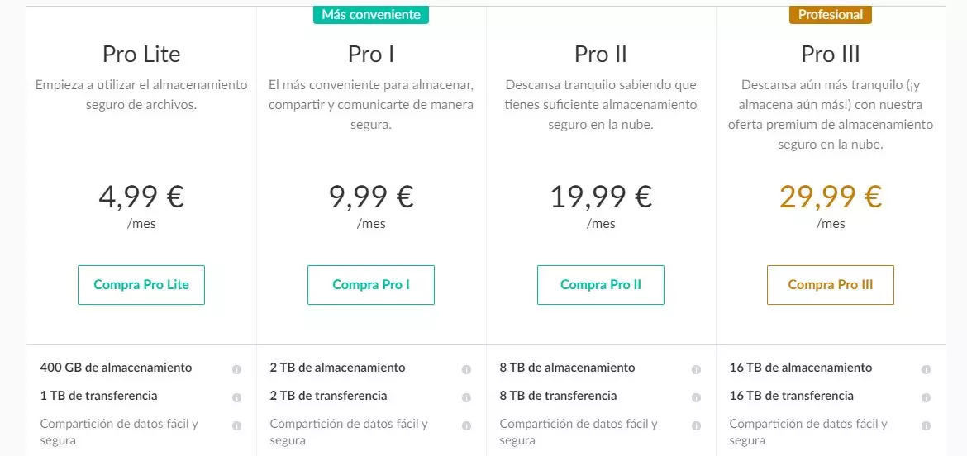Click info icon beside 2 TB de transferencia
Screen dimensions: 967x456
(466, 398)
